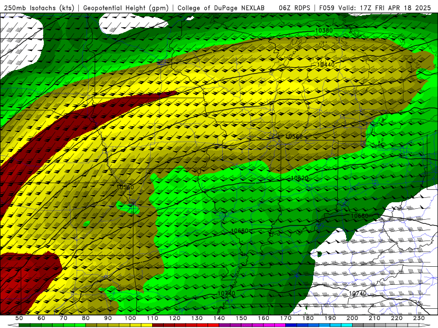The image size is (438, 328).
Task: Pick the cyan legend swatch just before 200
Action: [x=347, y=325]
